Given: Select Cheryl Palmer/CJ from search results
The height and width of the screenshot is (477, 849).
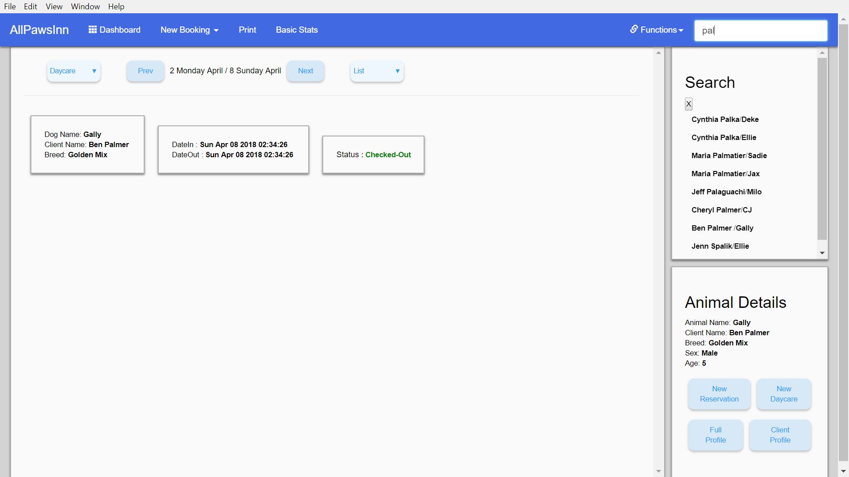Looking at the screenshot, I should point(721,210).
